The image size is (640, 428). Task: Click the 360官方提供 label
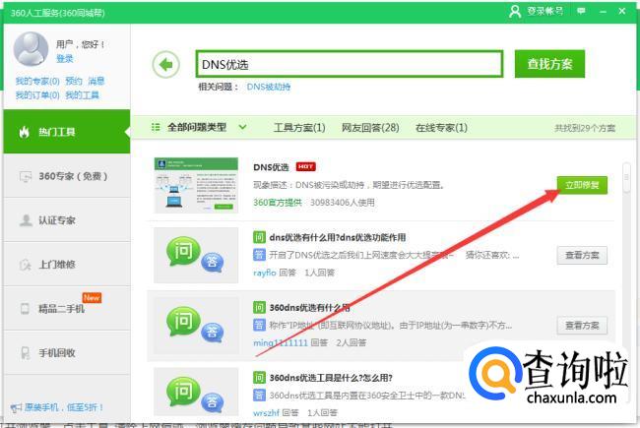278,203
